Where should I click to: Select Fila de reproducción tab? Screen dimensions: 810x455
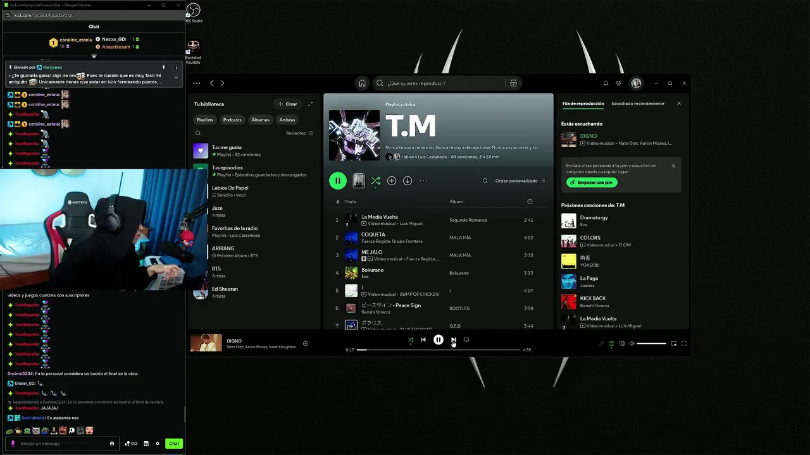point(583,104)
